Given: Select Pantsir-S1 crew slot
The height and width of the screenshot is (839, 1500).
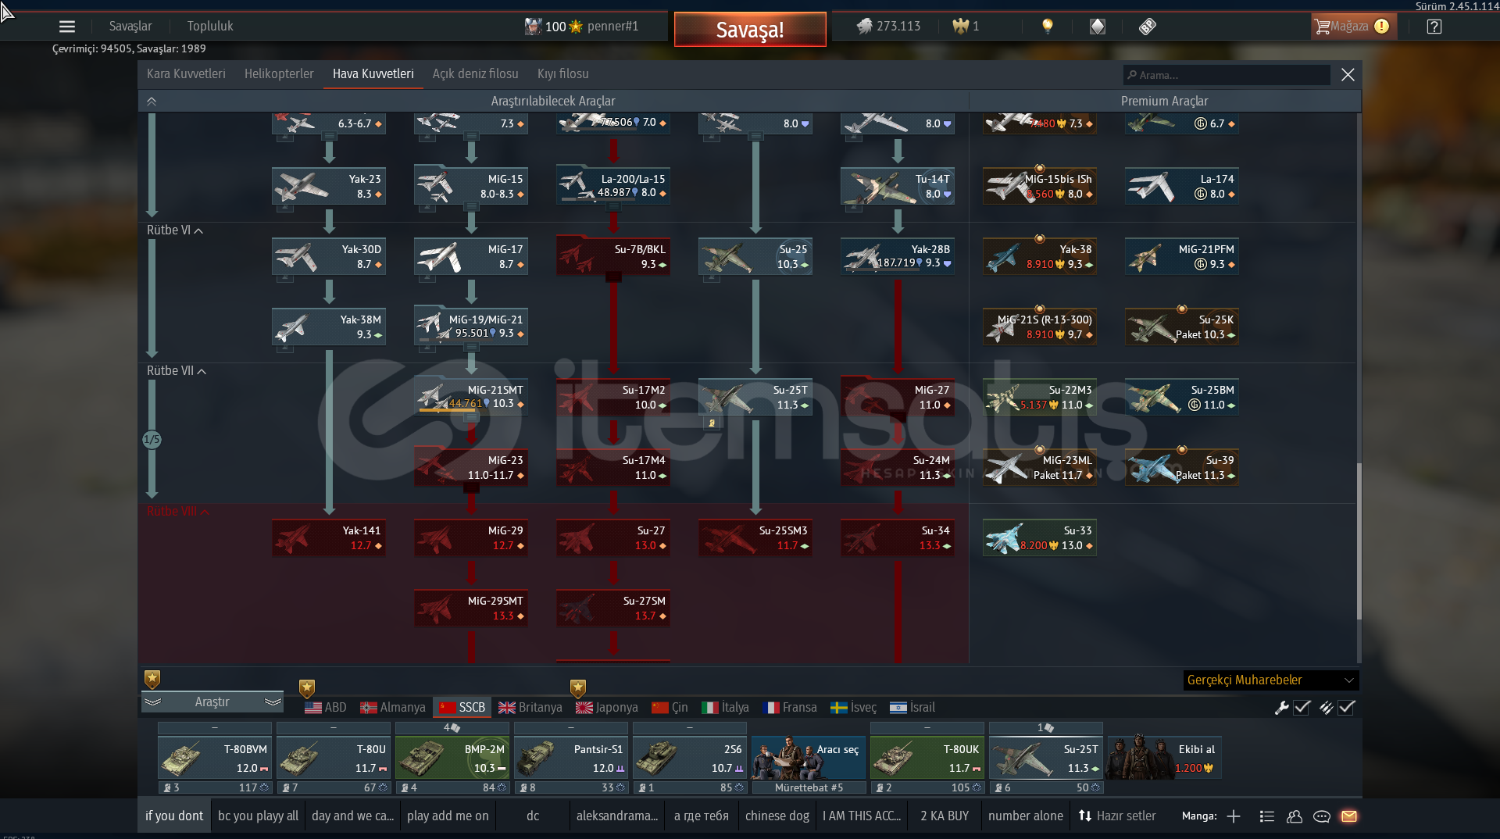Looking at the screenshot, I should tap(571, 758).
